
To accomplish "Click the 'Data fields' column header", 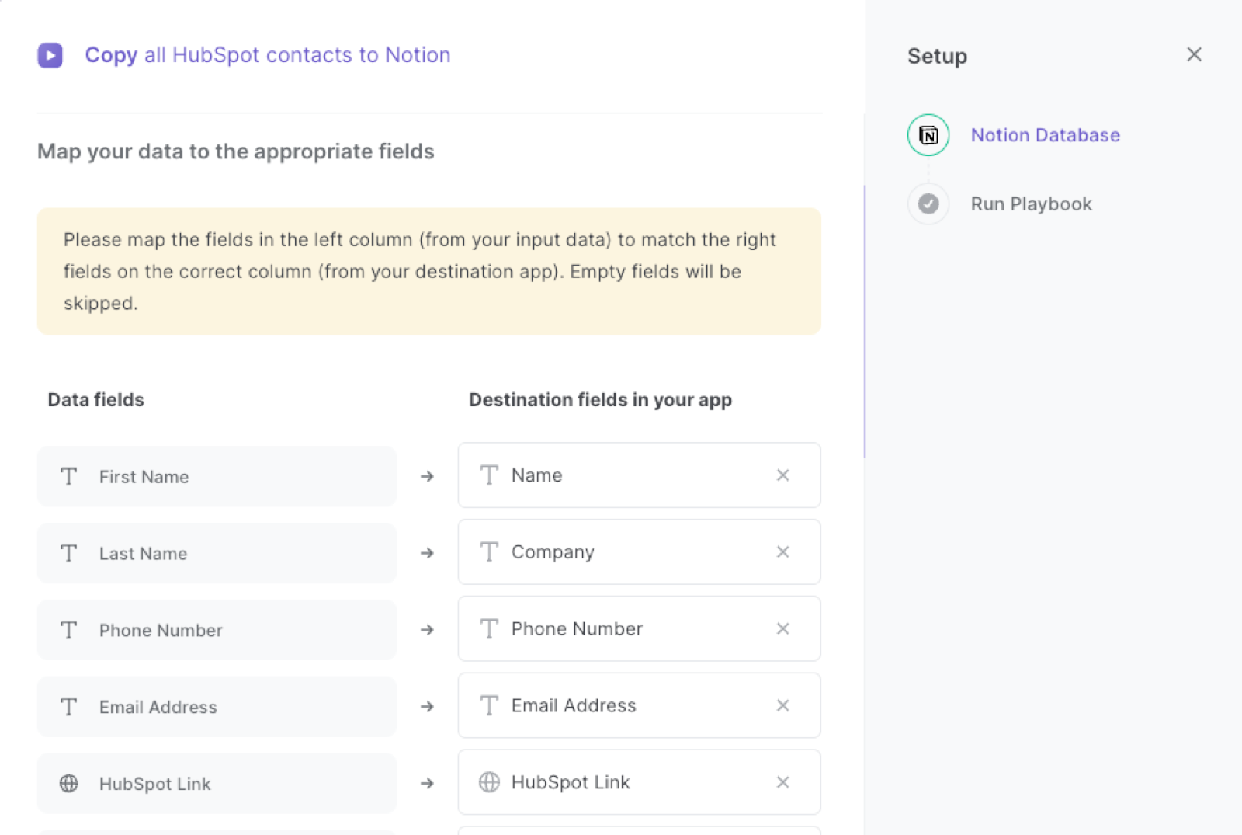I will 96,400.
